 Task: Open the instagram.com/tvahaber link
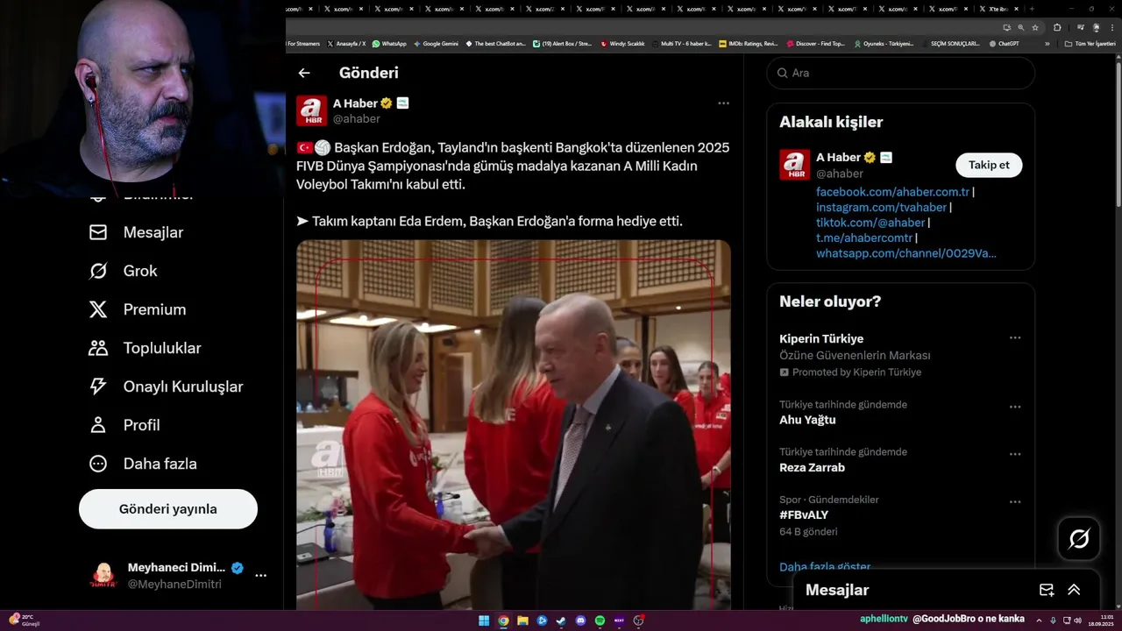click(881, 208)
